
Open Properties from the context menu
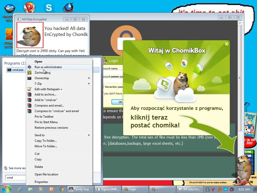coord(41,182)
